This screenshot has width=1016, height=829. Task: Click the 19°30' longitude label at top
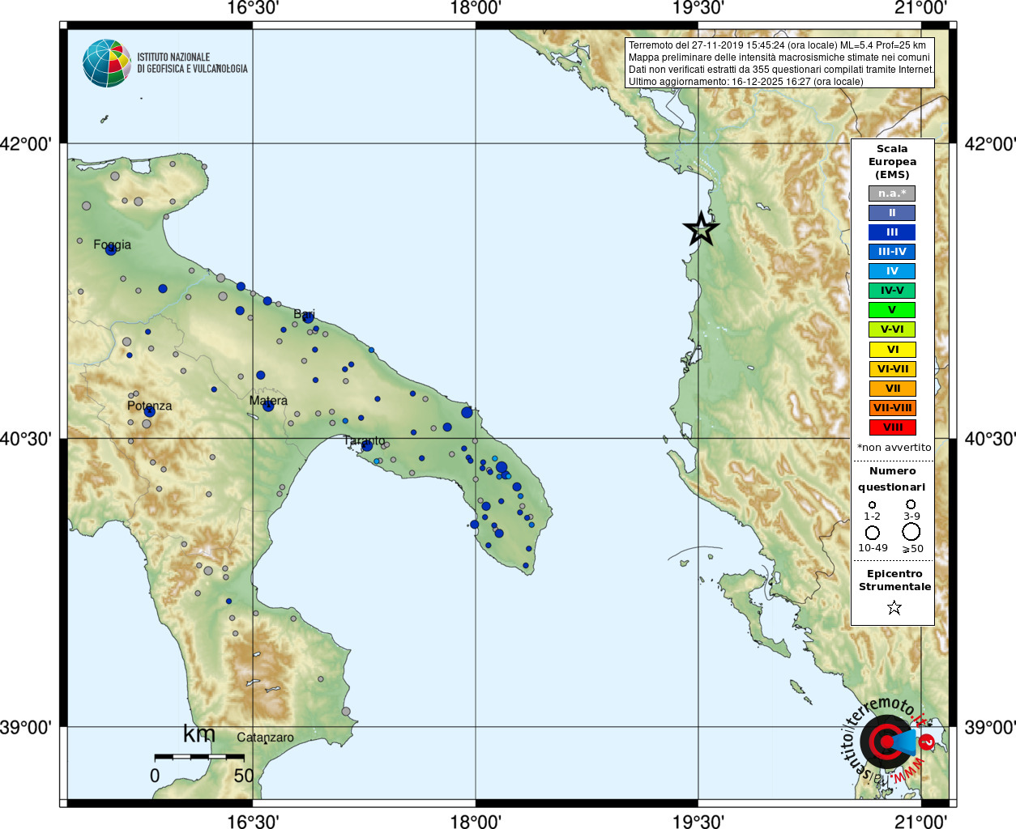click(x=698, y=8)
